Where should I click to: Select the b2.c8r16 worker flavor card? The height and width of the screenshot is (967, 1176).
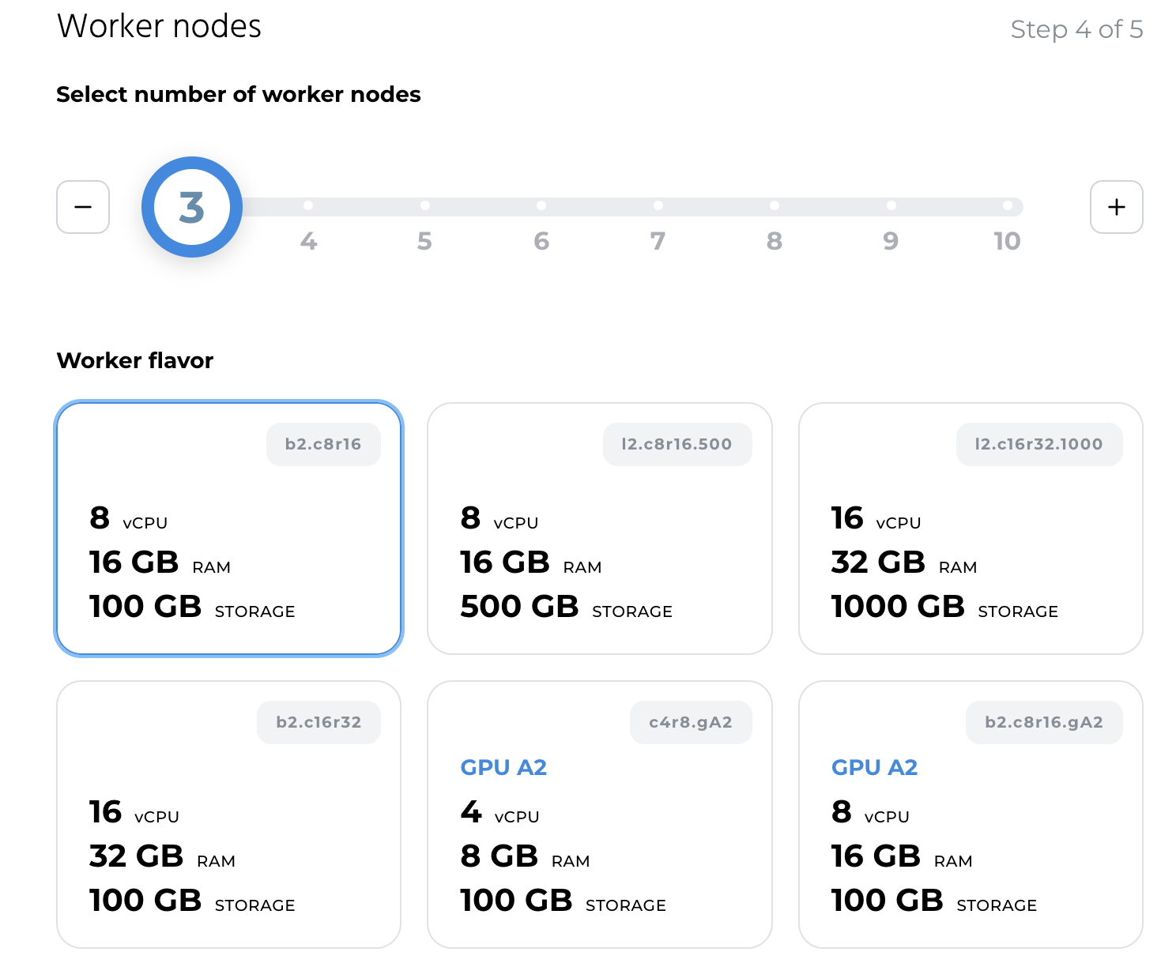click(228, 529)
